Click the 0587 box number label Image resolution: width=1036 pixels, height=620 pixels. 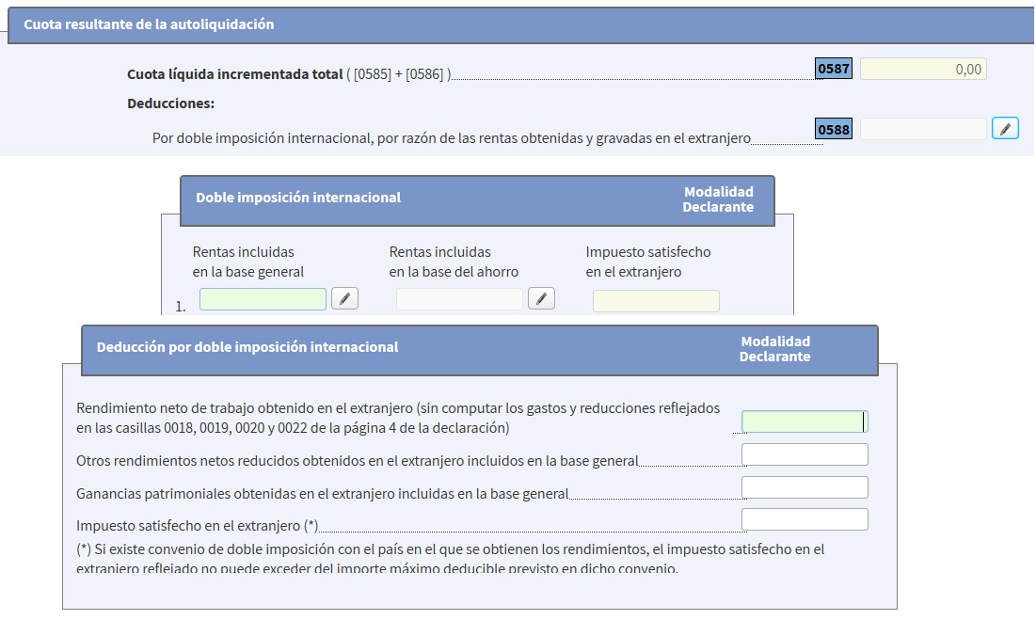834,70
